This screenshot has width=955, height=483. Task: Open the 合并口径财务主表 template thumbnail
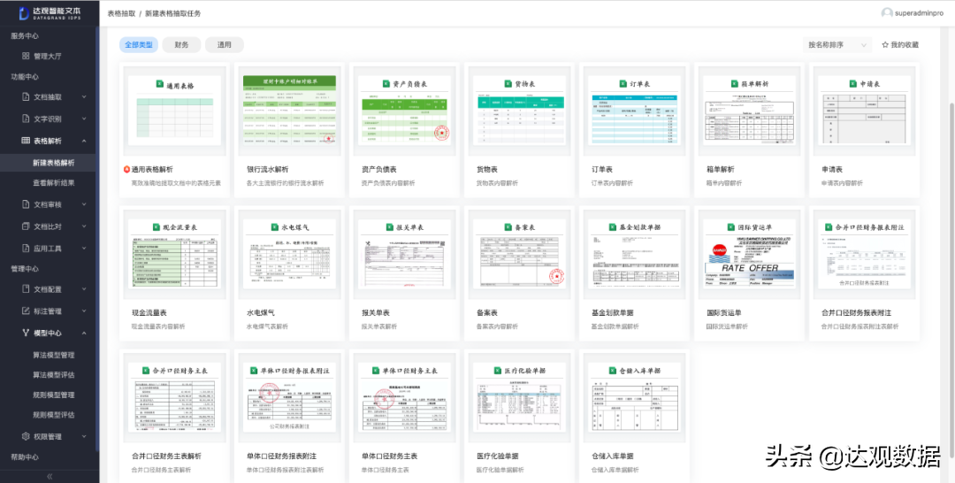pyautogui.click(x=175, y=398)
